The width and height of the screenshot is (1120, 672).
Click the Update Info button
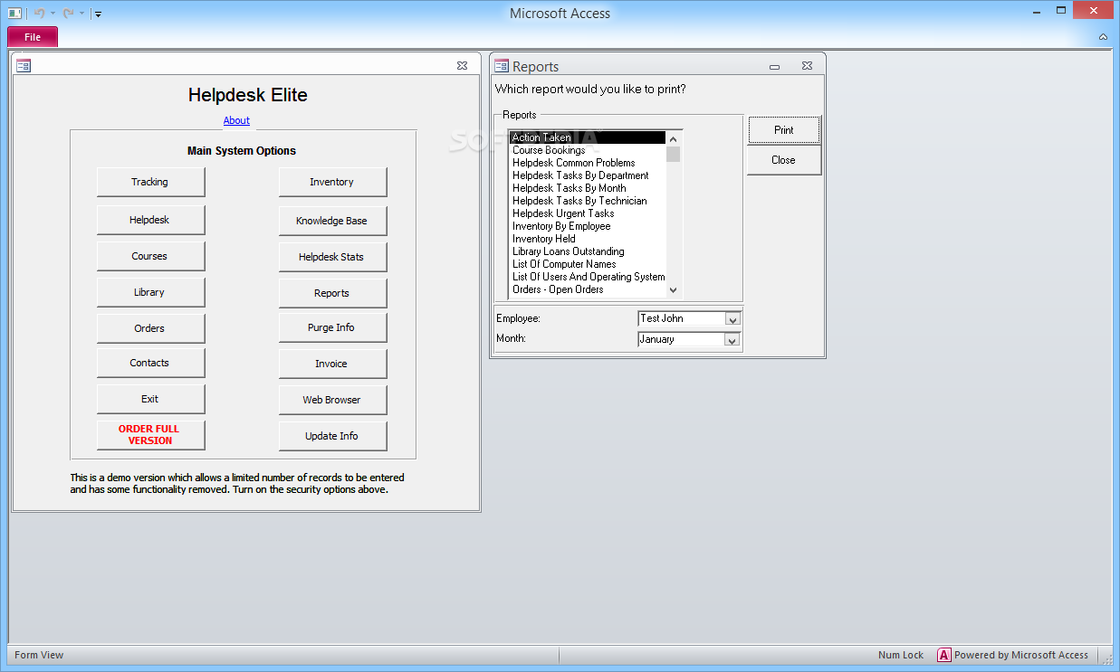point(332,436)
